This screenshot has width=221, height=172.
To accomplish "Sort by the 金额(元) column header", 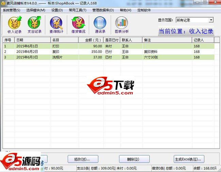I will pos(91,40).
